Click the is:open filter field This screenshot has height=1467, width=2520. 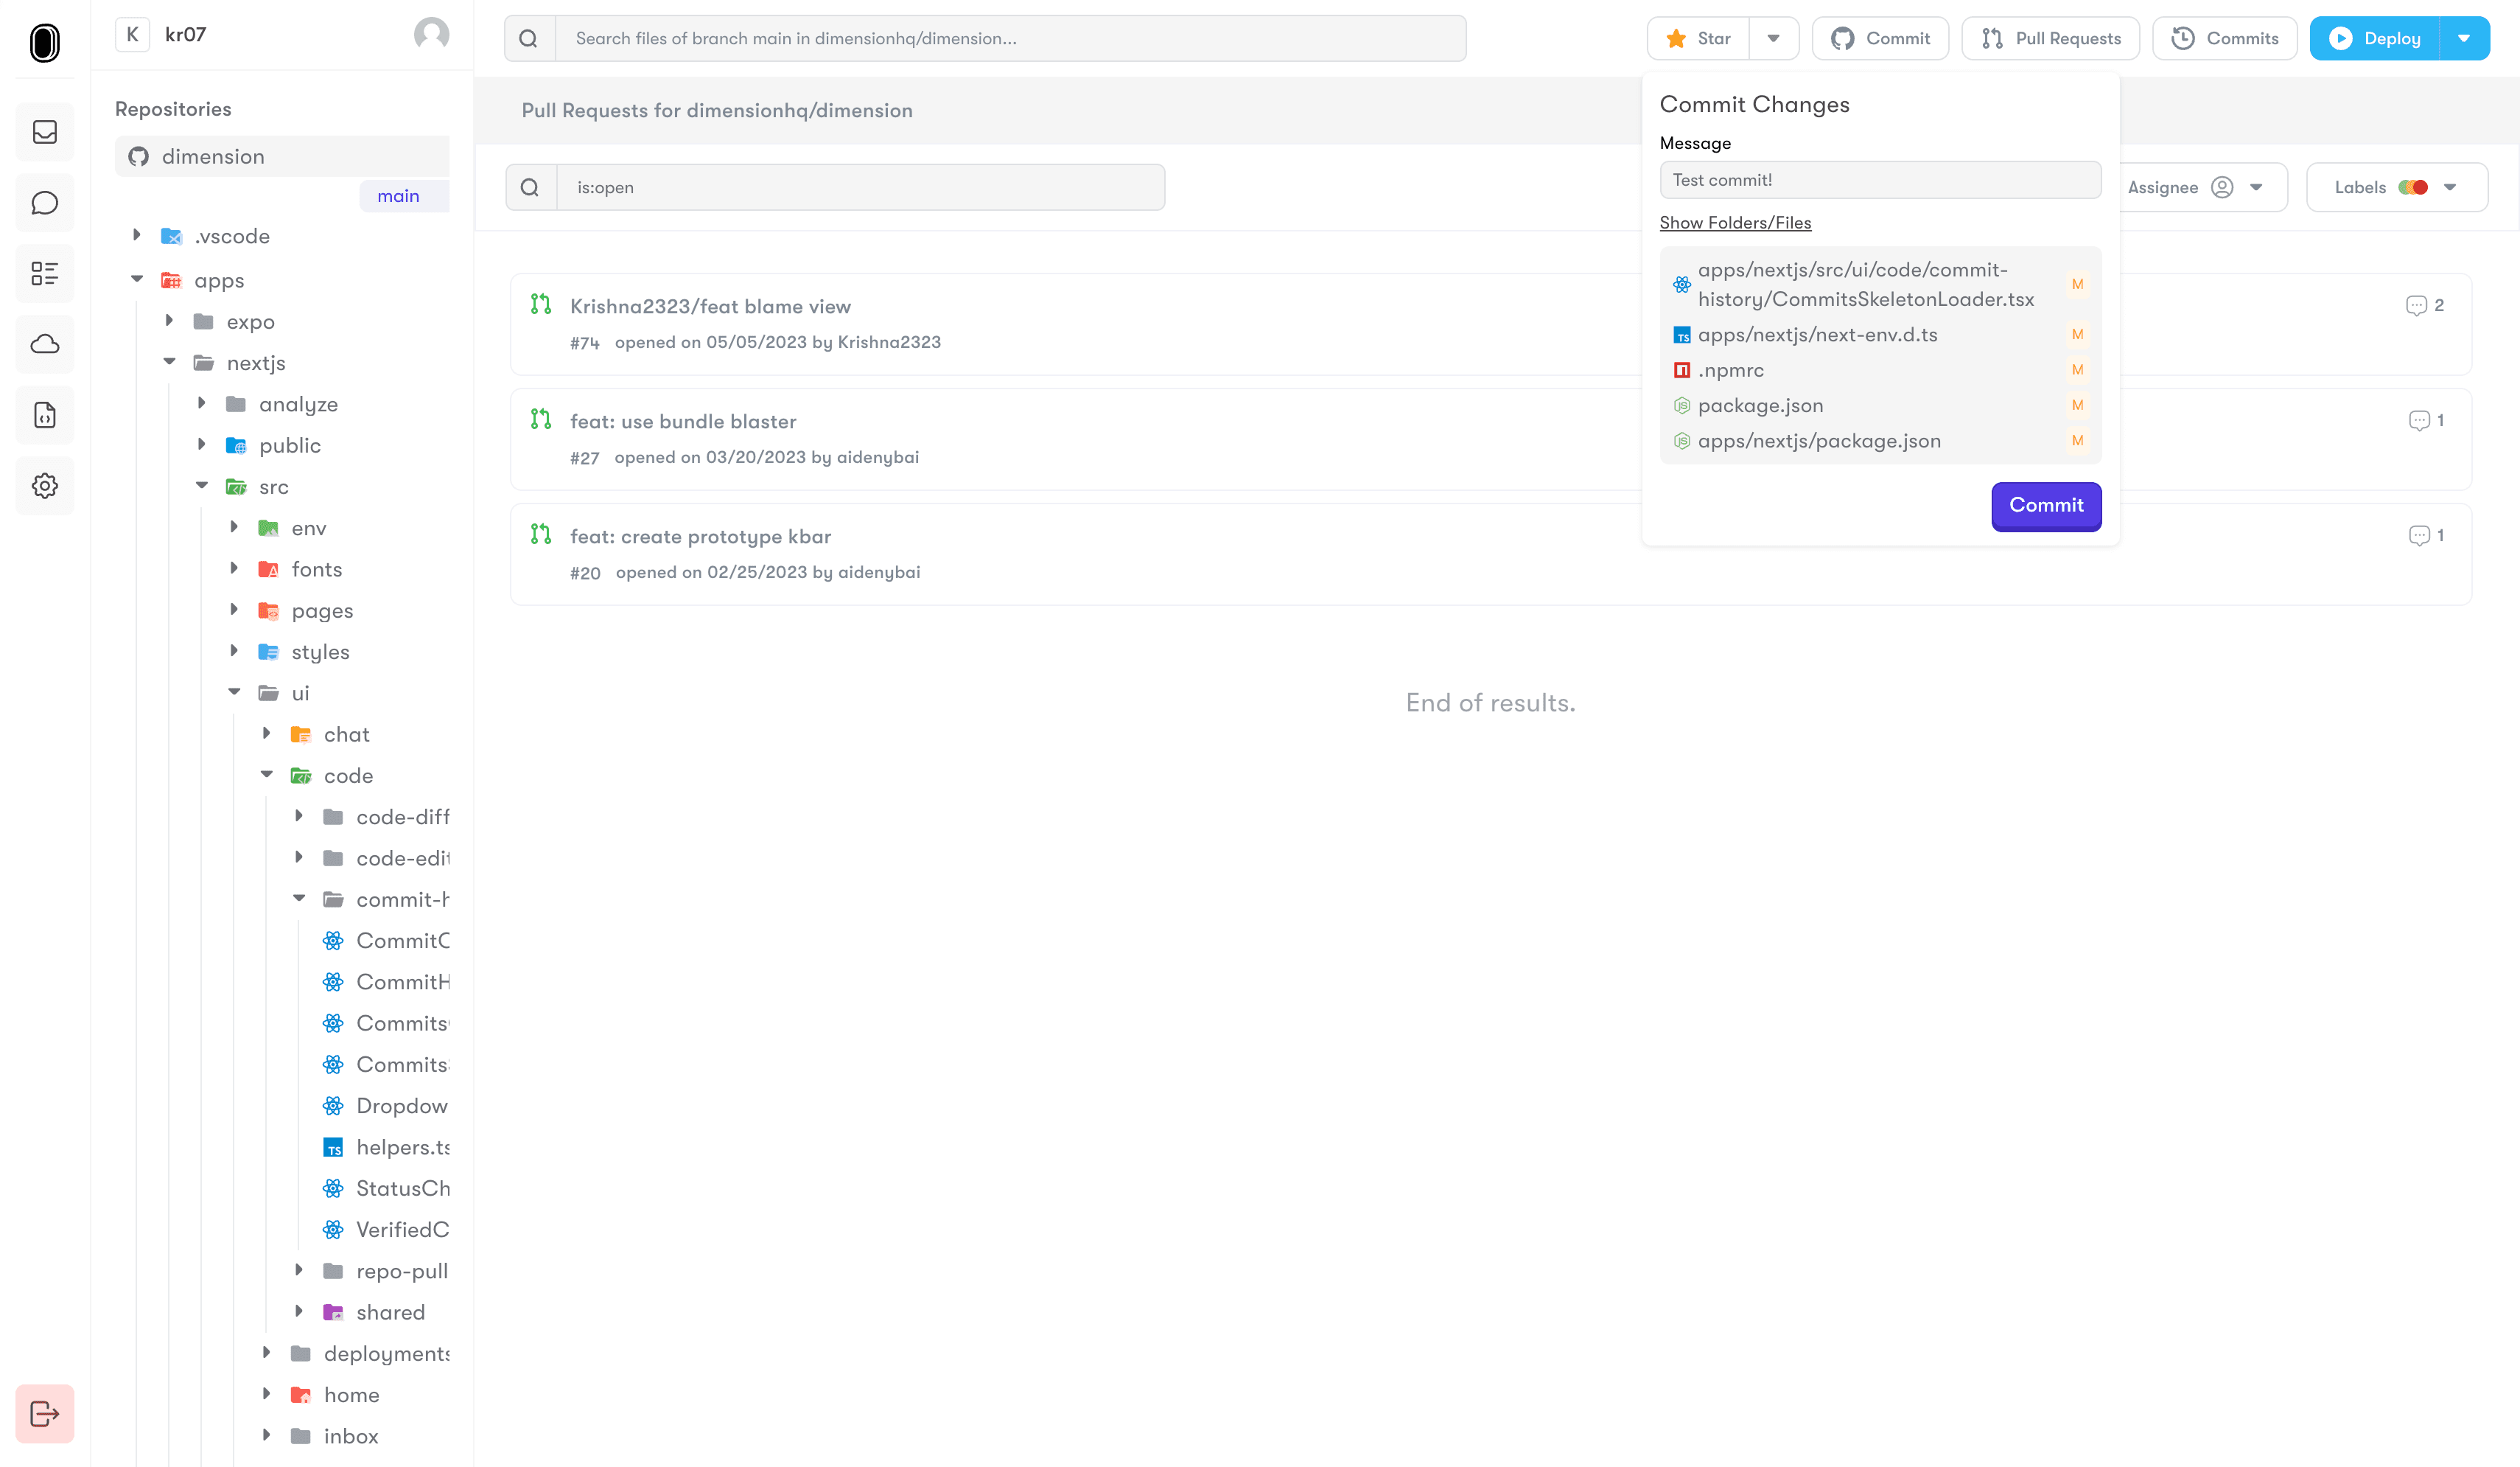[x=860, y=187]
